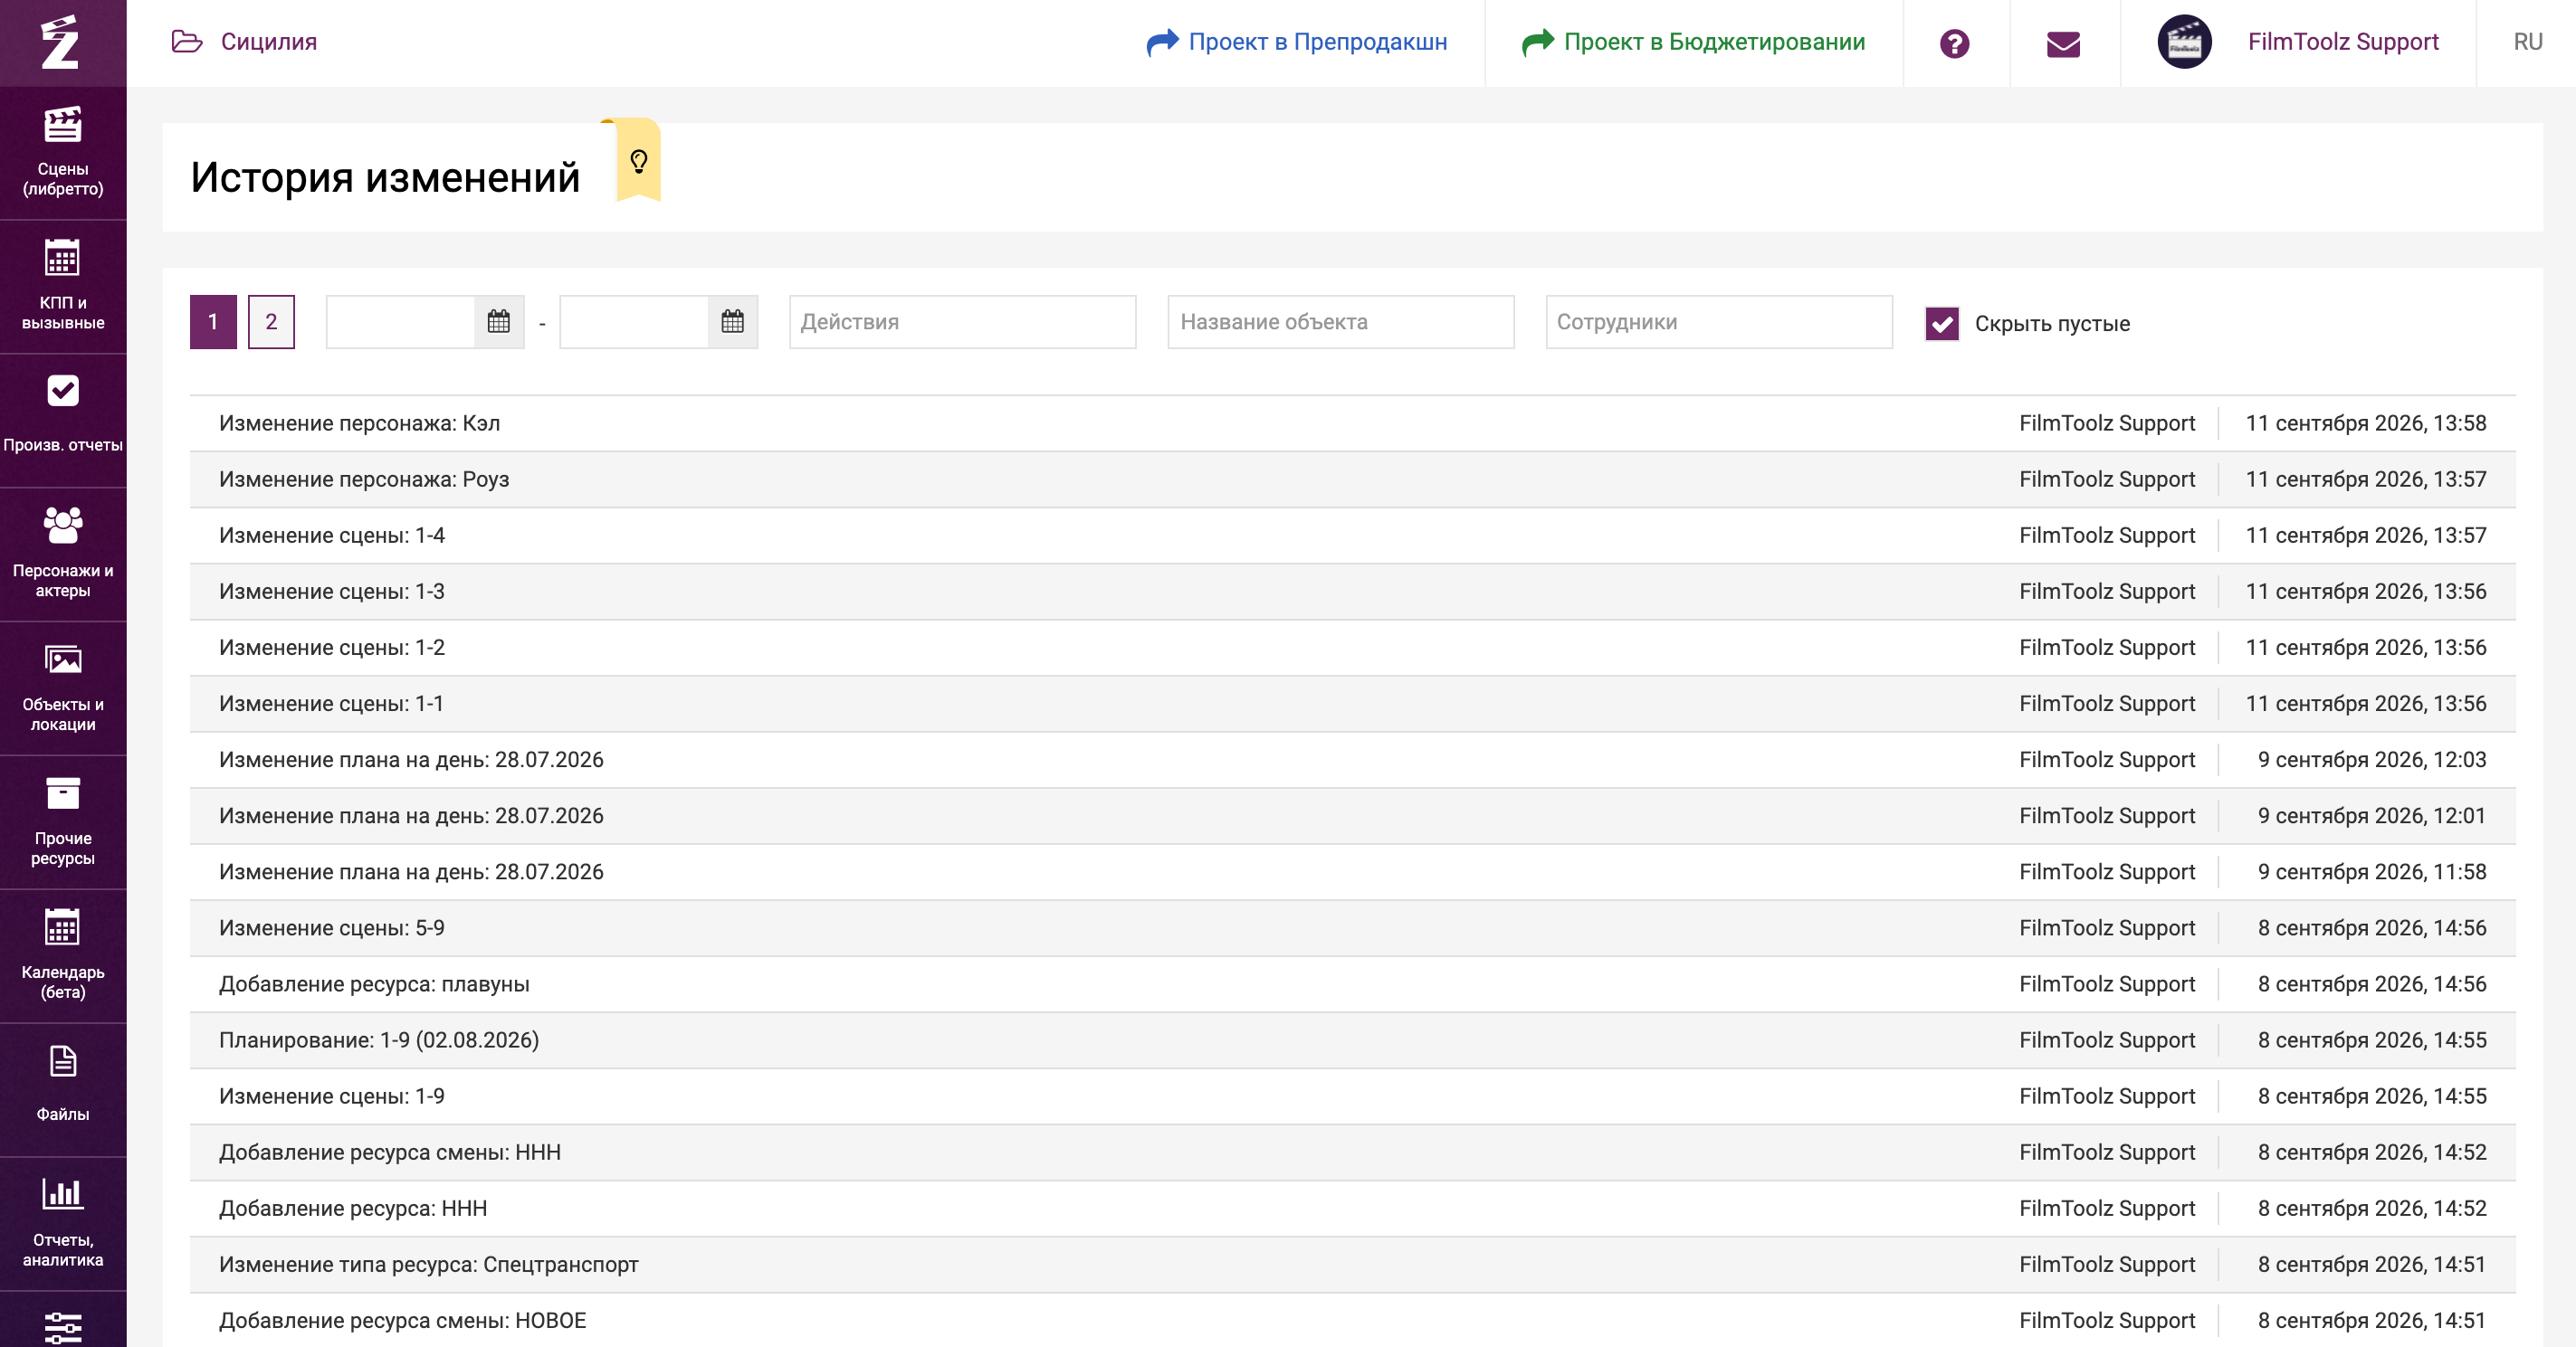This screenshot has height=1347, width=2576.
Task: Go to Персонажи и актеры section
Action: click(63, 554)
